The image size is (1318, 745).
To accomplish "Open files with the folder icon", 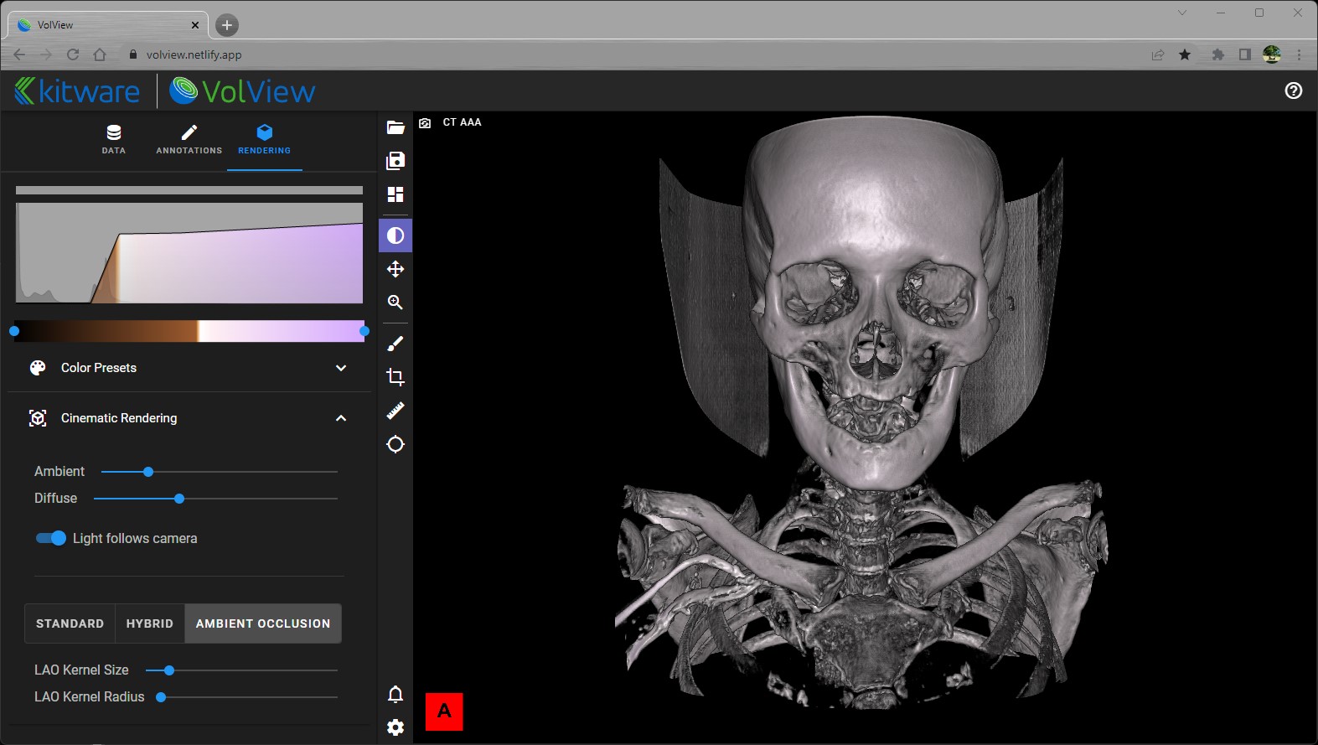I will point(395,127).
